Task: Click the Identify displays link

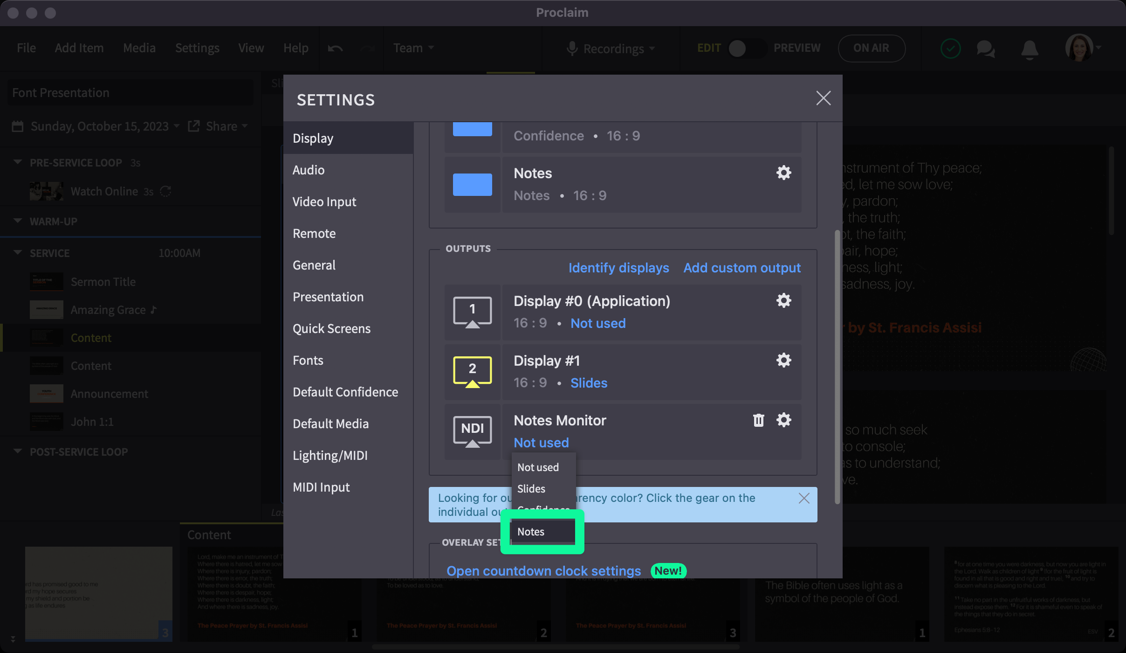Action: pyautogui.click(x=618, y=268)
